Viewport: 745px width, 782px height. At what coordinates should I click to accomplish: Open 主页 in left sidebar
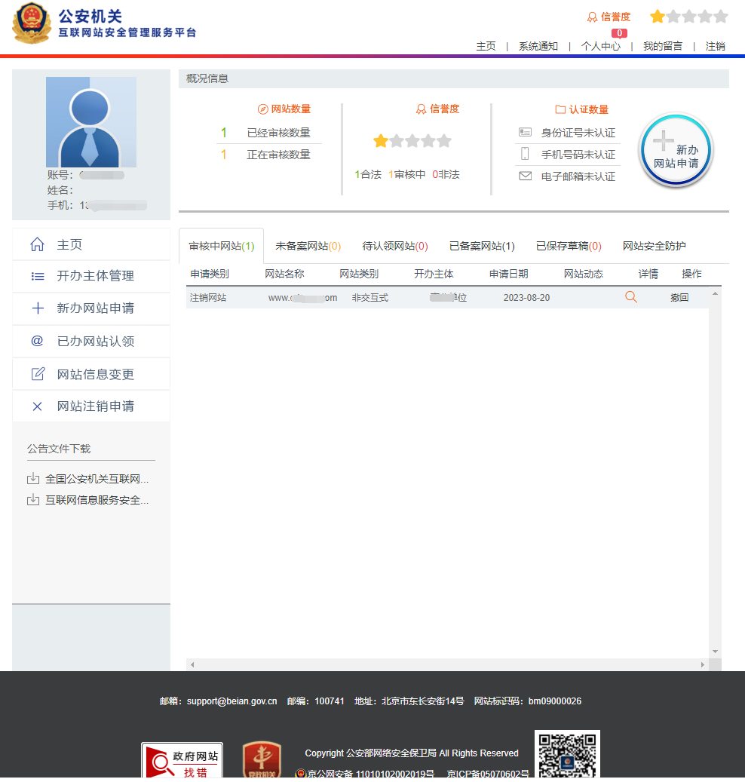(x=91, y=244)
